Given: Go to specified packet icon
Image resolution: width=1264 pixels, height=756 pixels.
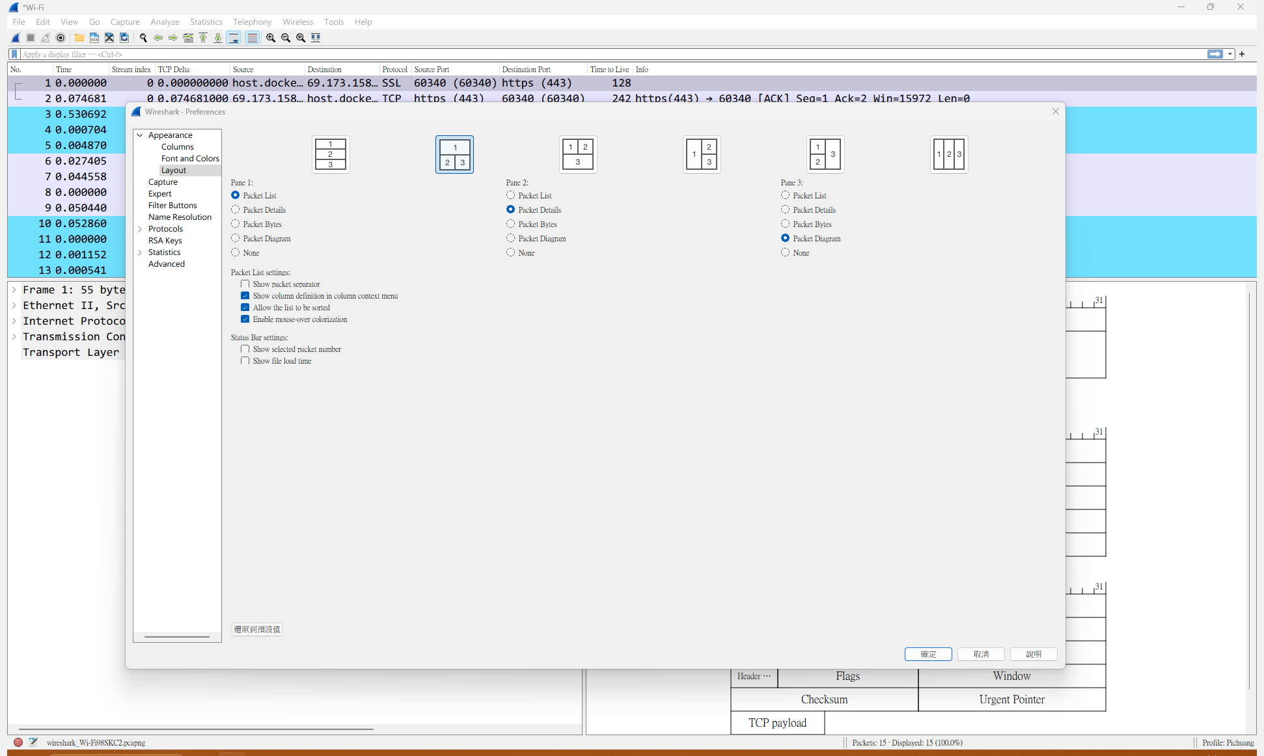Looking at the screenshot, I should coord(188,38).
